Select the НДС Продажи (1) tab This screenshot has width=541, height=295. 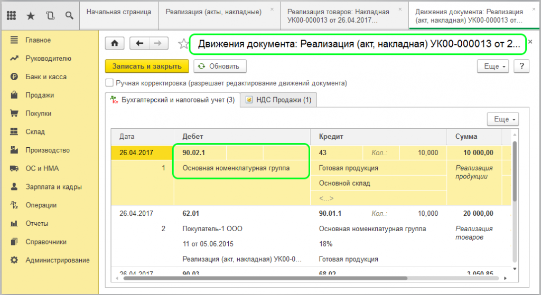(x=278, y=100)
